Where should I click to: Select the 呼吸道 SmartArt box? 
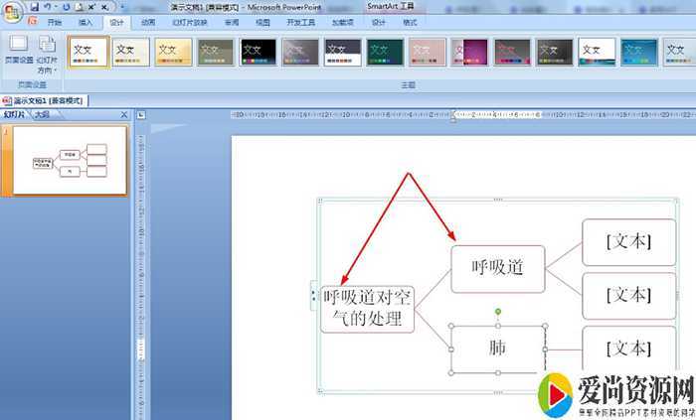[x=497, y=268]
